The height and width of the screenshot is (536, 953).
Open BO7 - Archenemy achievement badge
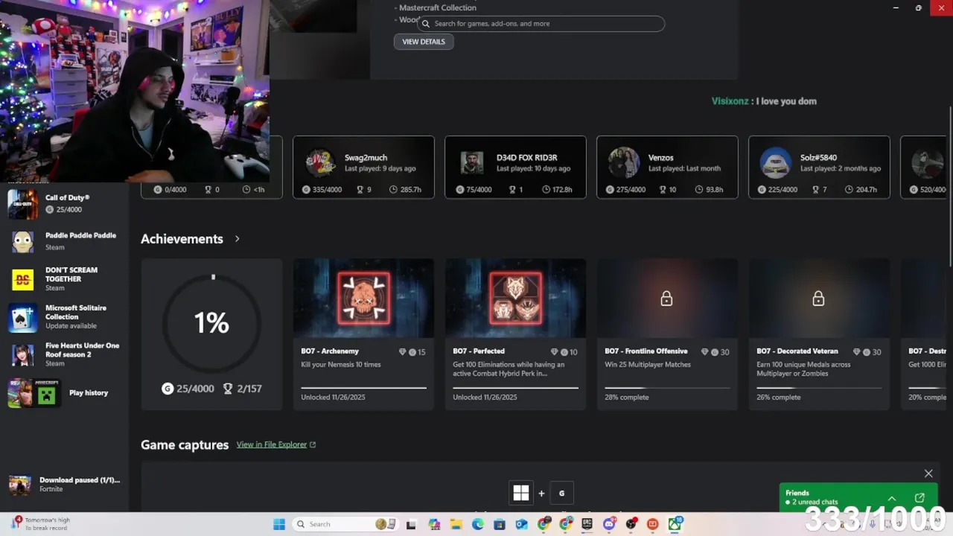363,299
